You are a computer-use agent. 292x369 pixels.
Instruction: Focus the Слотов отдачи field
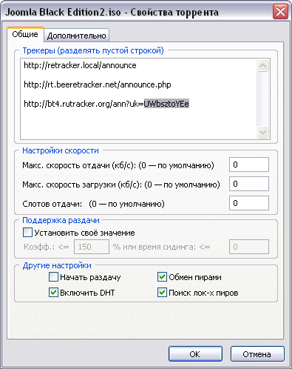tap(249, 203)
